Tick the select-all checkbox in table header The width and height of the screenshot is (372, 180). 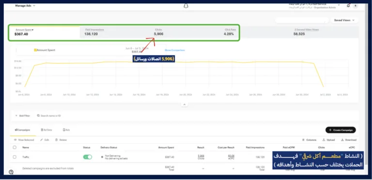tap(15, 147)
